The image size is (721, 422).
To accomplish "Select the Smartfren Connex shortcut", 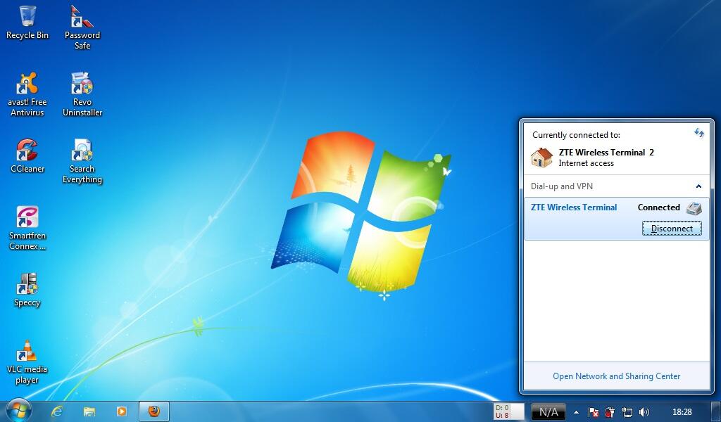I will (x=27, y=228).
